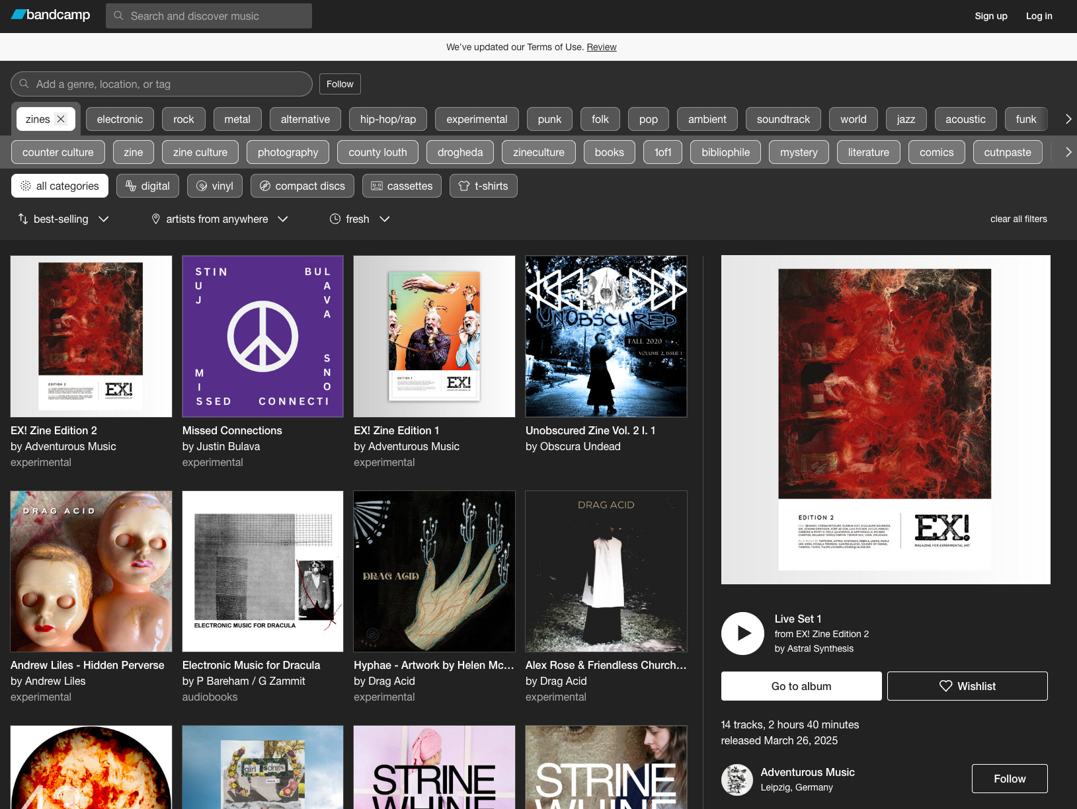Click the large EX! Edition 2 preview artwork
Image resolution: width=1077 pixels, height=809 pixels.
point(885,420)
